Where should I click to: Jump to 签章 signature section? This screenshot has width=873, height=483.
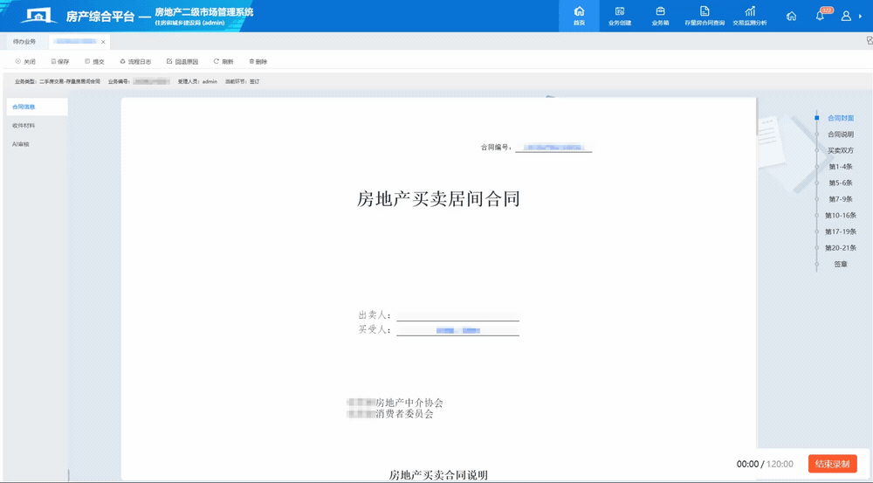(x=840, y=264)
